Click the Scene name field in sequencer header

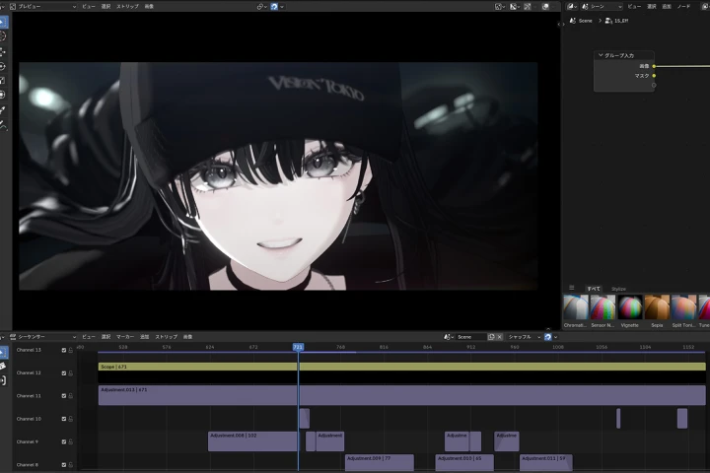(x=471, y=337)
